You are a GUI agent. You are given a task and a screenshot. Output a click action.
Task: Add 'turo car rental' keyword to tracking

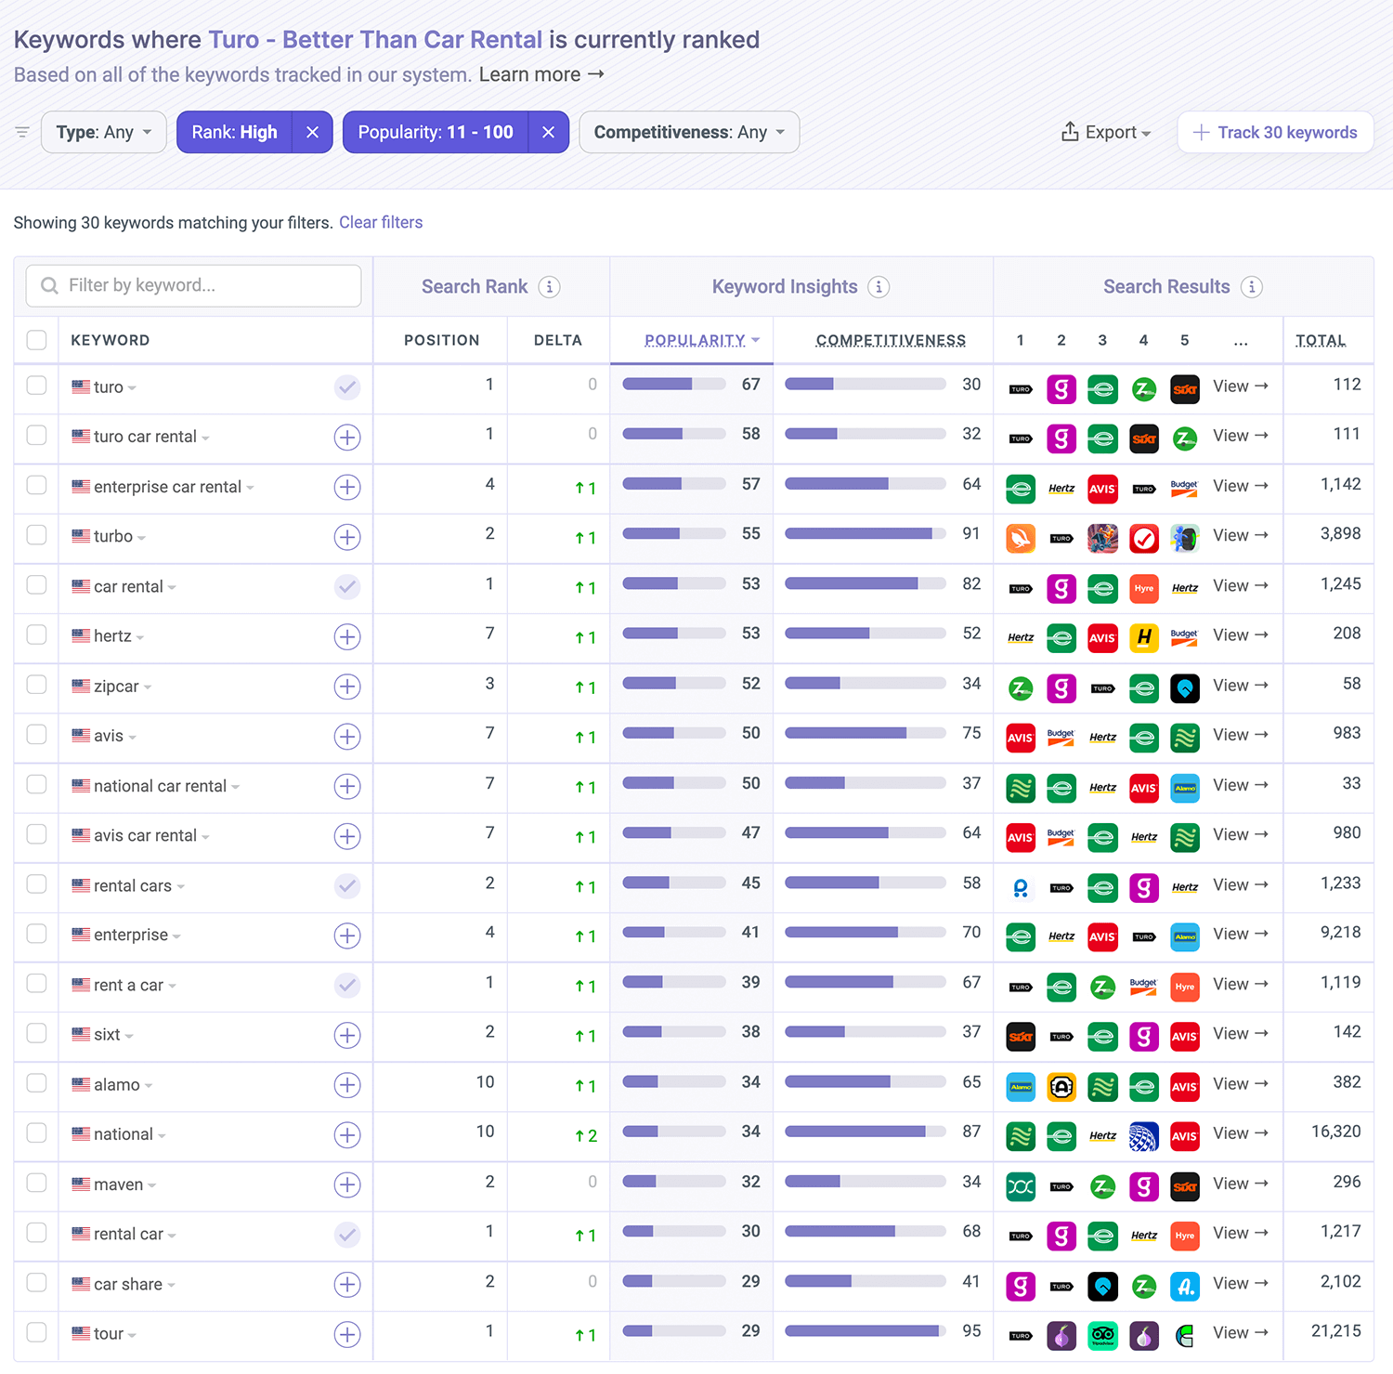[347, 438]
